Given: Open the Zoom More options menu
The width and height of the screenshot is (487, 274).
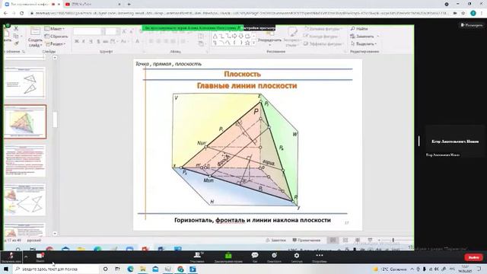Looking at the screenshot, I should tap(320, 257).
